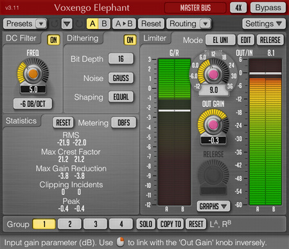Toggle the 4X oversampling button
Viewport: 289px width, 249px height.
238,8
